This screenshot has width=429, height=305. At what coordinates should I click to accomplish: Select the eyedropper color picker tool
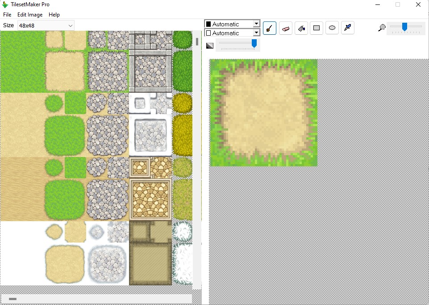coord(348,28)
